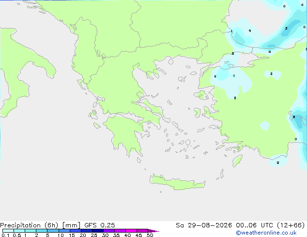Viewport: 307px width, 237px height.
Task: Click the 'Precipitation (6h) [mm]' title text
Action: point(40,225)
